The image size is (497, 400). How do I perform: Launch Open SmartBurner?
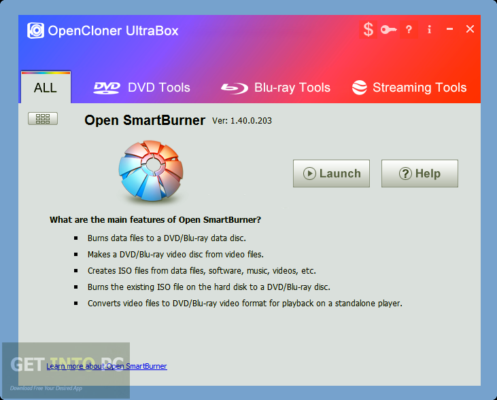pyautogui.click(x=331, y=173)
